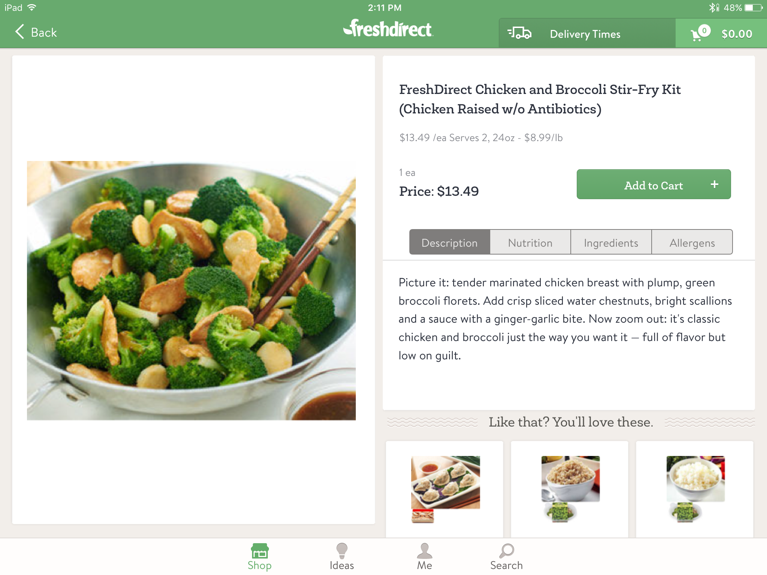Switch to the Allergens tab

(x=692, y=243)
